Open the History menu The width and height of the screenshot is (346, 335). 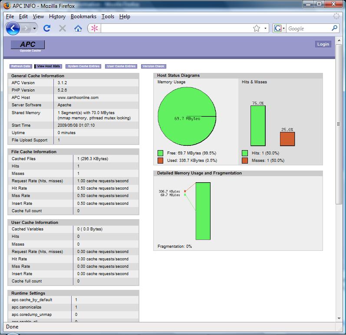(x=57, y=16)
